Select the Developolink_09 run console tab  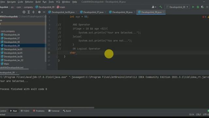7,73
